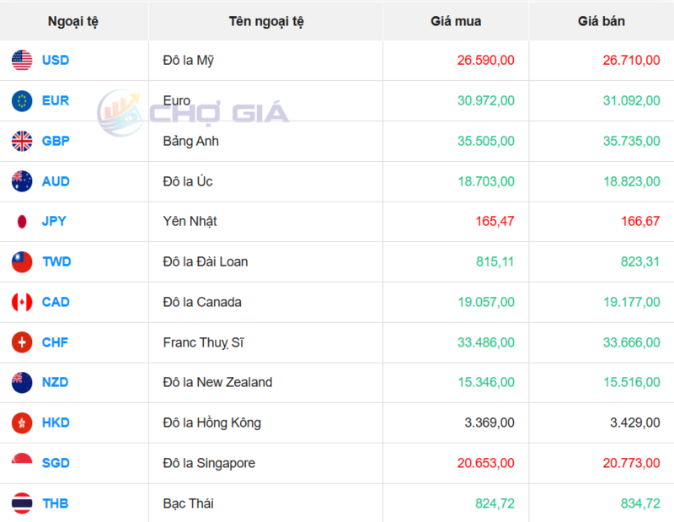Click the United States flag icon
Image resolution: width=674 pixels, height=522 pixels.
point(22,61)
